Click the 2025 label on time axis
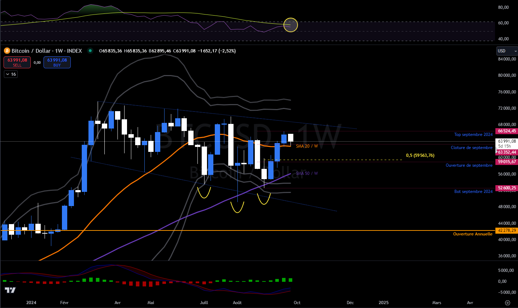Image resolution: width=518 pixels, height=308 pixels. click(x=384, y=303)
